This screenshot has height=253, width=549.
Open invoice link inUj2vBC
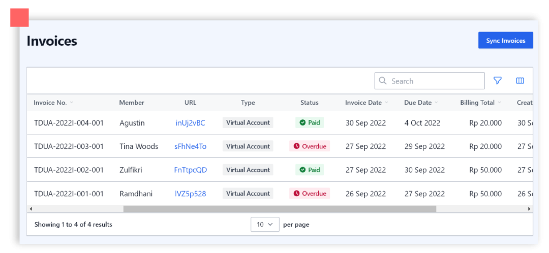[190, 123]
